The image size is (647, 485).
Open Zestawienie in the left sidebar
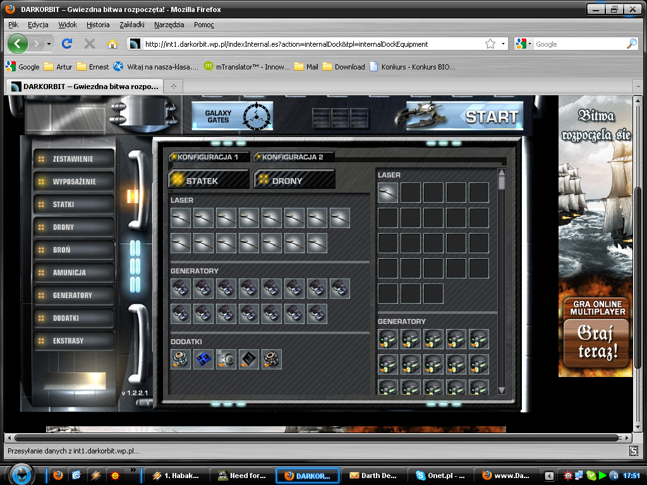tap(73, 159)
